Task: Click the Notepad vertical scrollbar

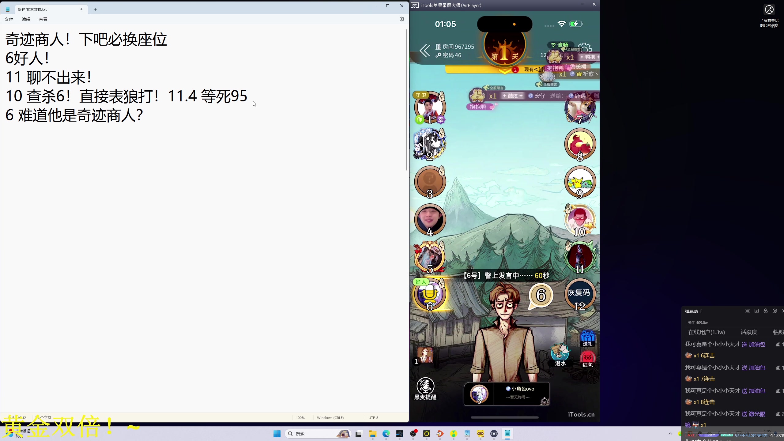Action: point(407,100)
